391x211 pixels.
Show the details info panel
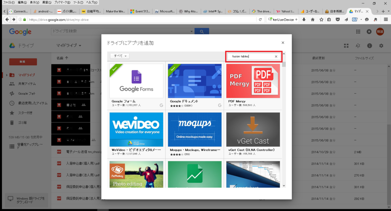[370, 45]
